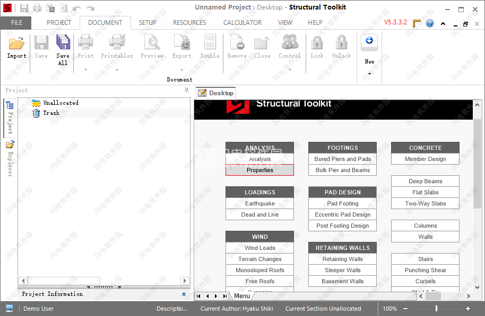This screenshot has height=316, width=485.
Task: Expand the Project Information panel chevron
Action: [x=184, y=294]
